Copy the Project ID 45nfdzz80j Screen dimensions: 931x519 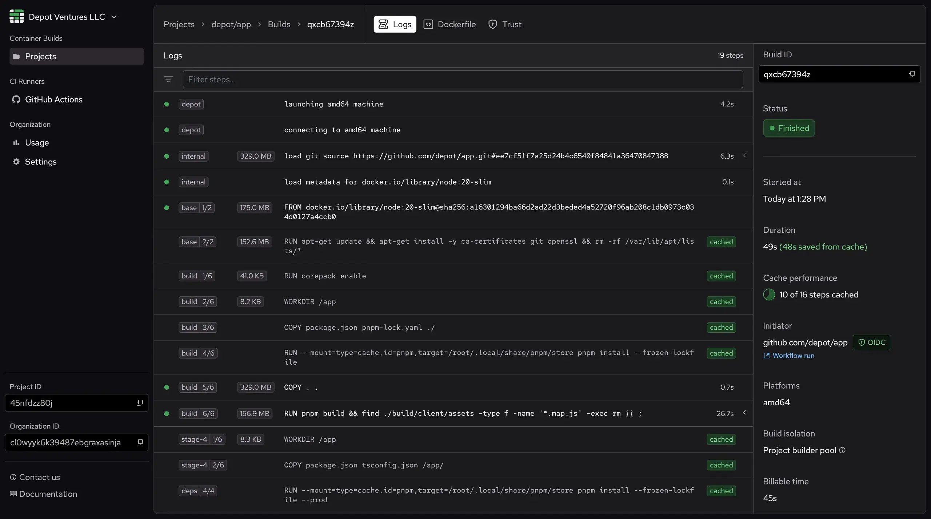click(x=139, y=403)
